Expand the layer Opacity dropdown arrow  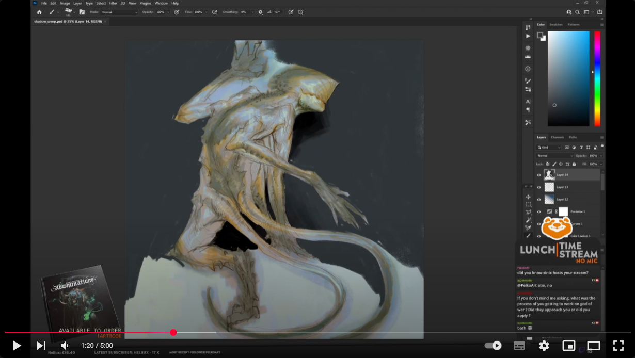tap(601, 156)
